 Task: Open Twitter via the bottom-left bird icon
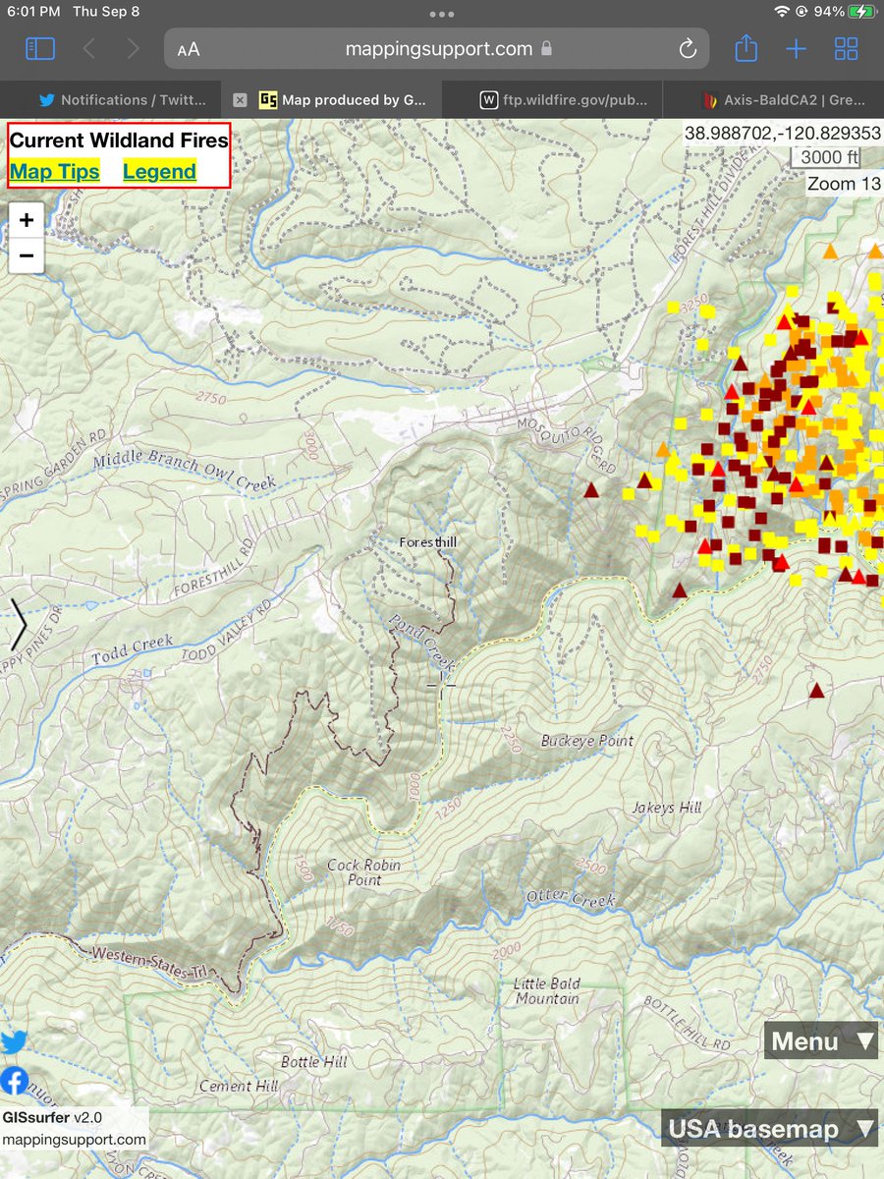[15, 1041]
